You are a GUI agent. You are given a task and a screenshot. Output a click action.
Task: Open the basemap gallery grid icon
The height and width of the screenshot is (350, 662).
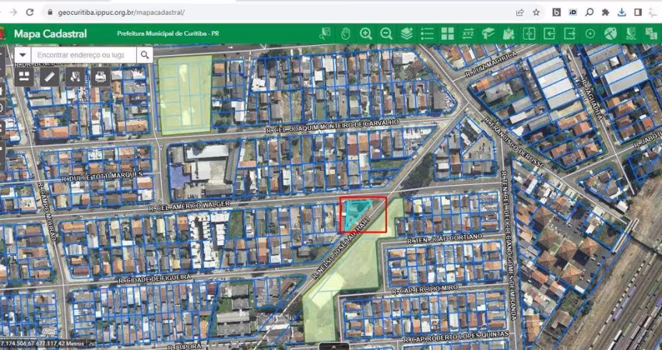448,33
